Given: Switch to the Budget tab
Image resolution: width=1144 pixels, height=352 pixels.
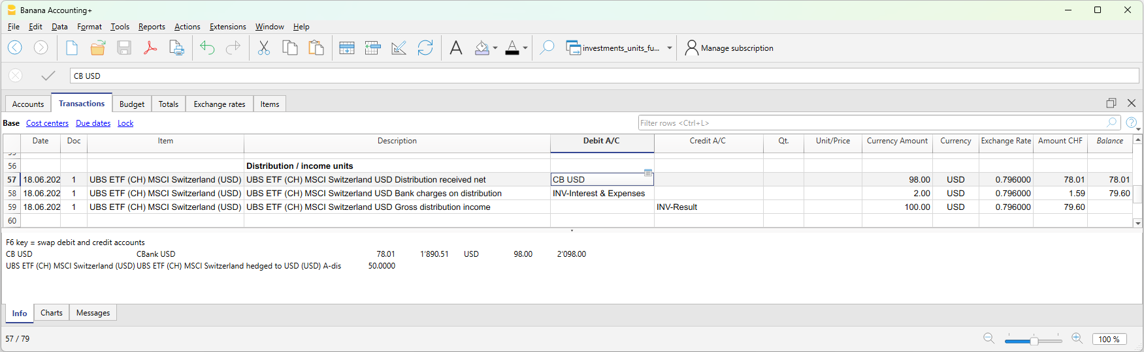Looking at the screenshot, I should pyautogui.click(x=132, y=104).
